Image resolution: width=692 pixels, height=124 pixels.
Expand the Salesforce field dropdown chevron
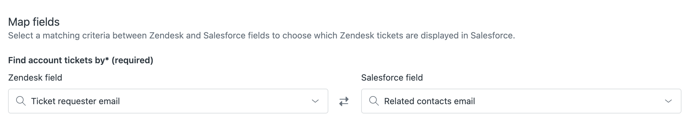click(668, 101)
